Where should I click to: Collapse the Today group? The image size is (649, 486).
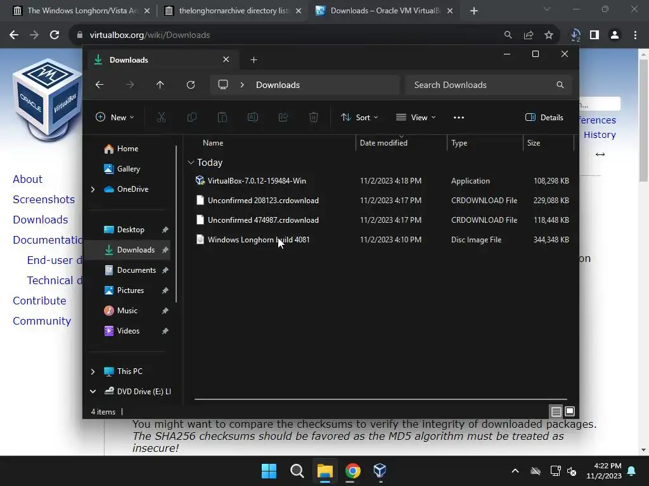[191, 163]
